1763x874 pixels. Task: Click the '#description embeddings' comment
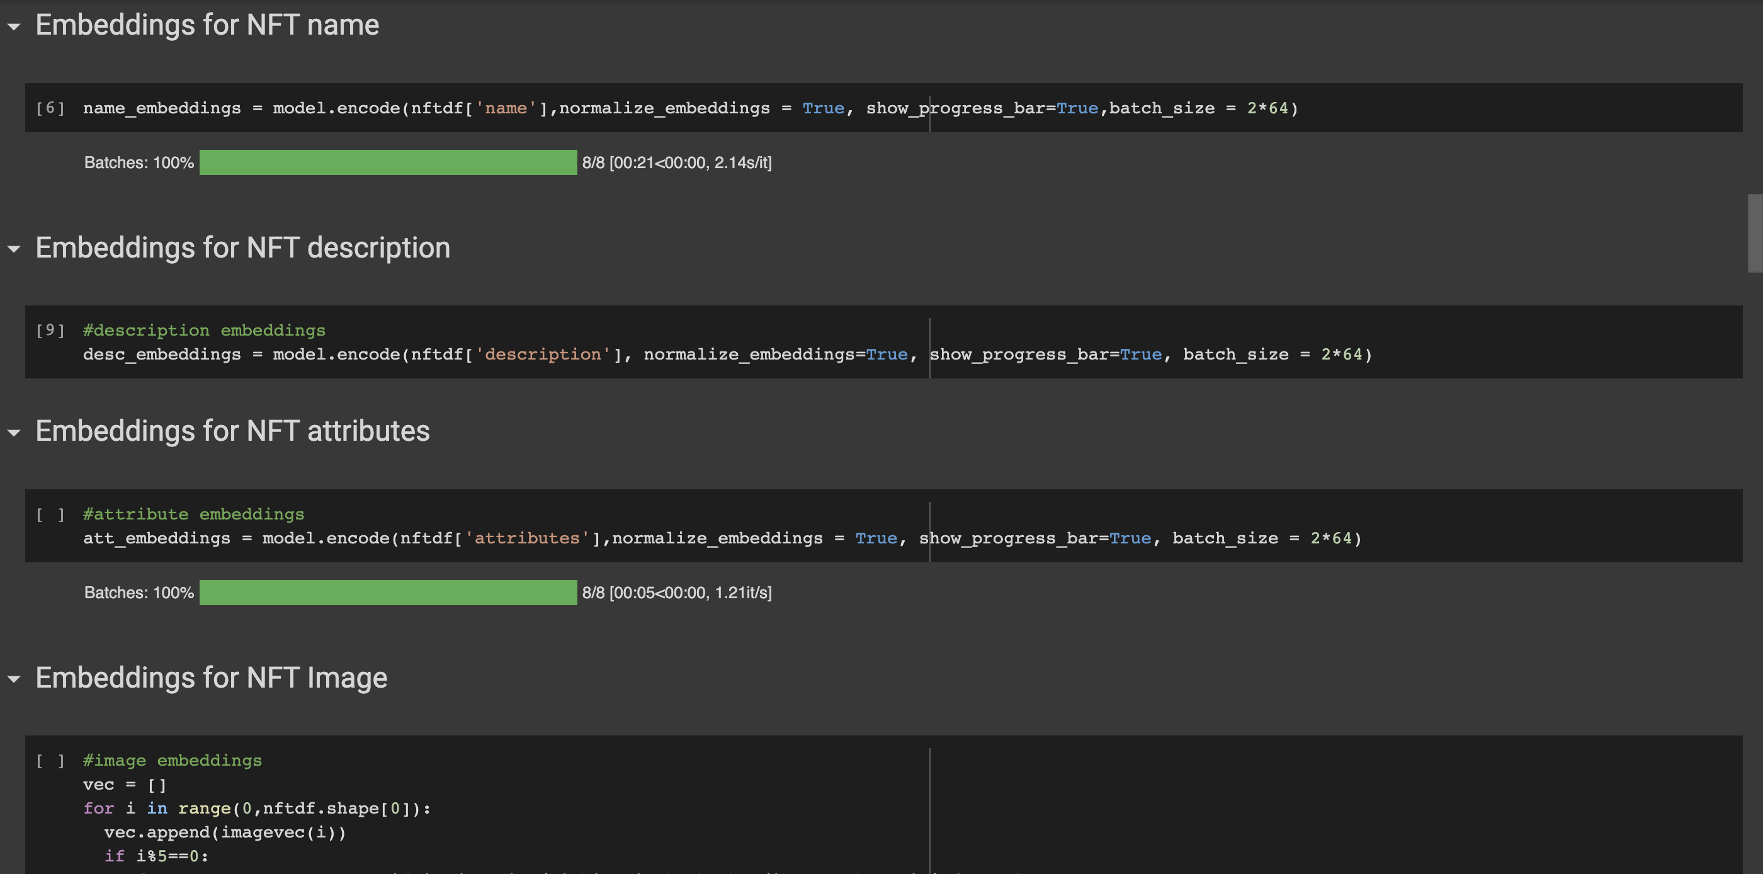tap(204, 331)
